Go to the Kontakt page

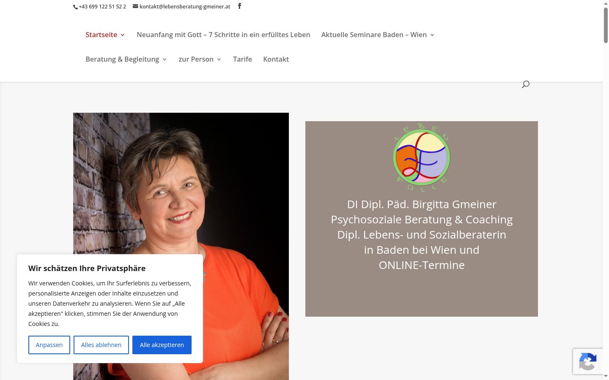276,59
